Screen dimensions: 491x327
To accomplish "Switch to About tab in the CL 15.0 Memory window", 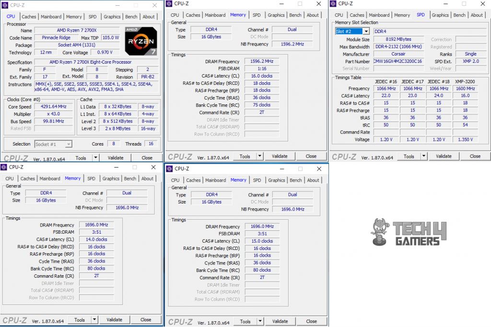I will (313, 180).
